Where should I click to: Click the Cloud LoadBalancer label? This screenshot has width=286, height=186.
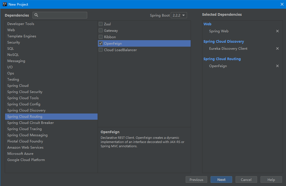pos(120,50)
